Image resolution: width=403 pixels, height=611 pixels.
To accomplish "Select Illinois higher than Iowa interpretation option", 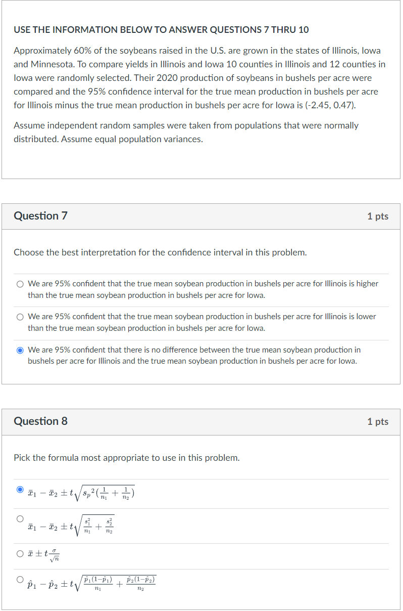I will (x=20, y=284).
